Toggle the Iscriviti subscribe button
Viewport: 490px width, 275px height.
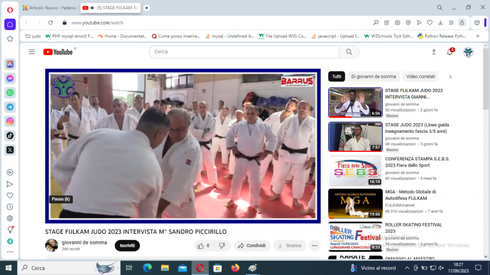[x=127, y=246]
